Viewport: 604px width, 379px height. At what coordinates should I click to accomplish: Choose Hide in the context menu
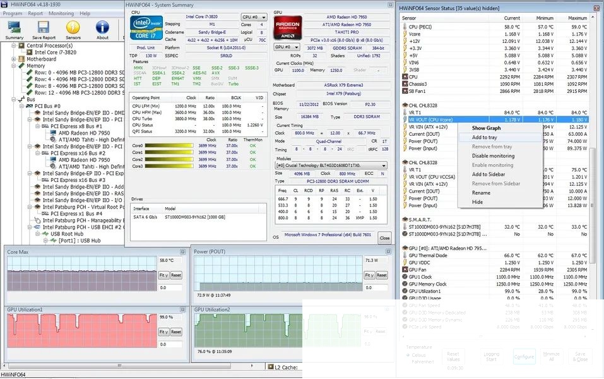pyautogui.click(x=477, y=202)
